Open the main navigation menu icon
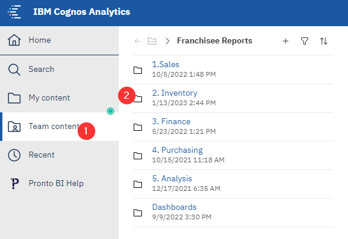This screenshot has height=239, width=348. tap(14, 12)
